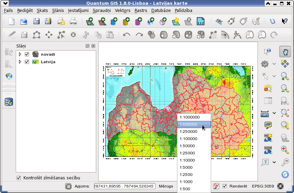Open CRS status globe icon in status bar

(x=280, y=186)
